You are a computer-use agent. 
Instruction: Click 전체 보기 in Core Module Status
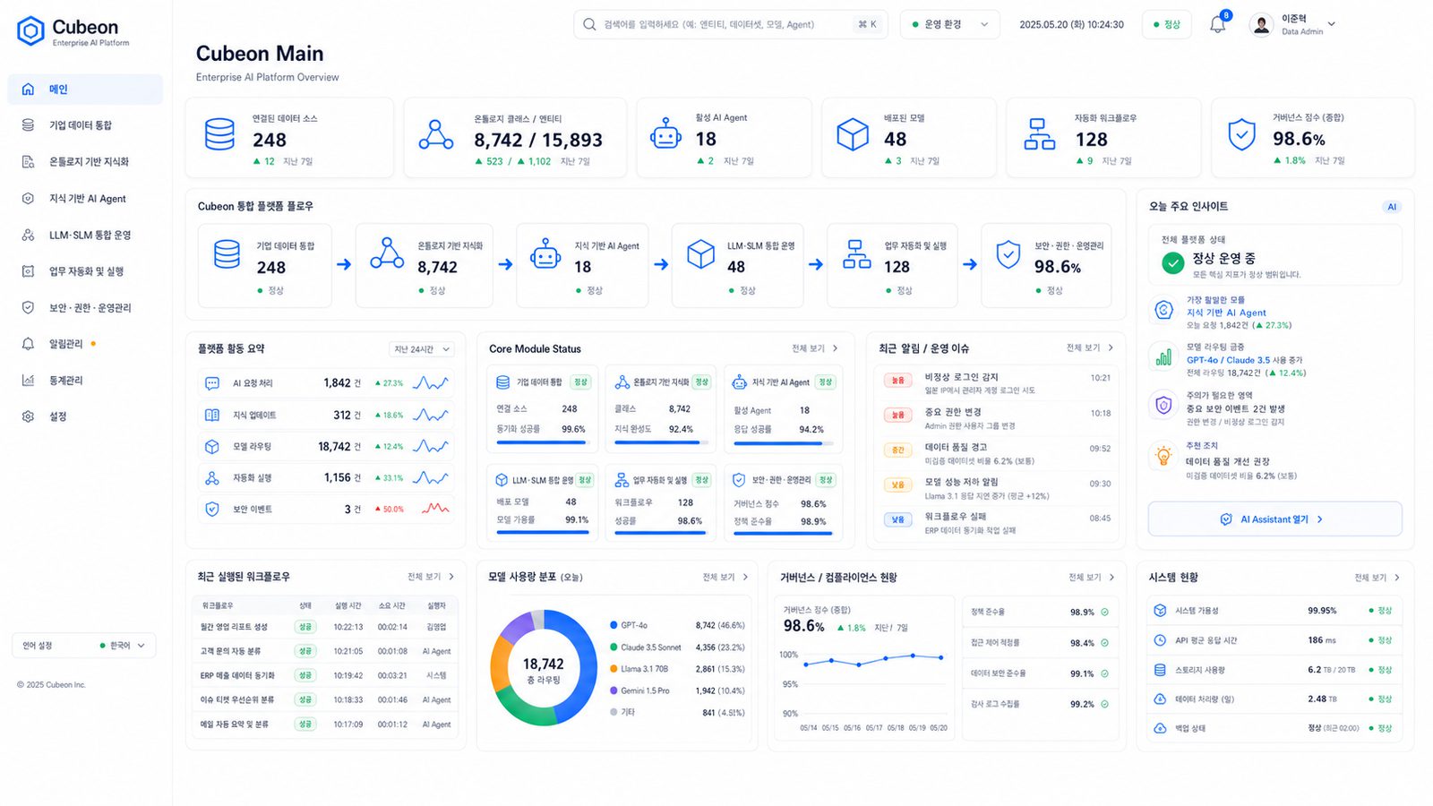click(814, 348)
